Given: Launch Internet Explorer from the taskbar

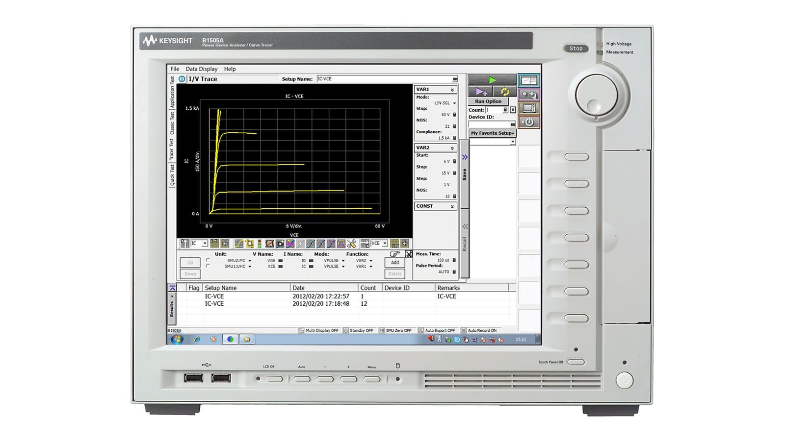Looking at the screenshot, I should (197, 339).
